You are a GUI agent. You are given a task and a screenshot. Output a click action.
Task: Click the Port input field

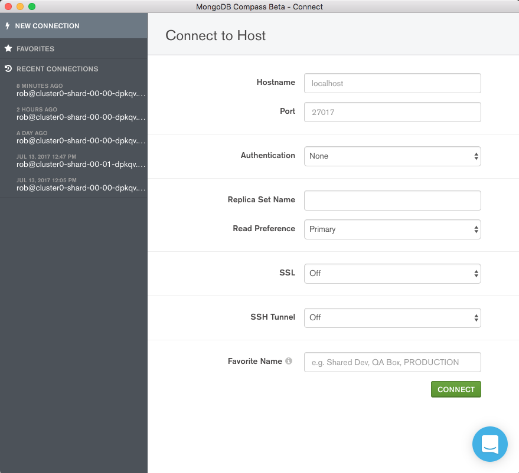click(x=392, y=112)
